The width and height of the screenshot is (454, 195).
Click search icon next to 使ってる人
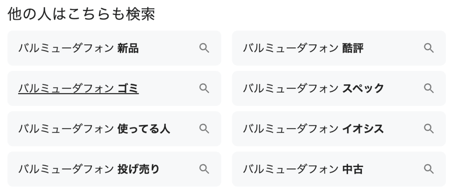[204, 129]
